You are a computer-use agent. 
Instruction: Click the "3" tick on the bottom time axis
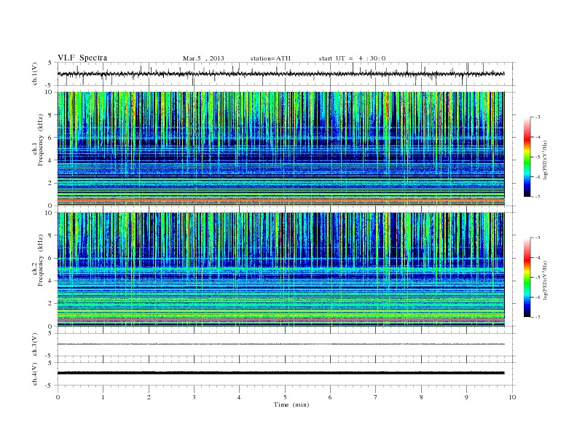pyautogui.click(x=194, y=397)
